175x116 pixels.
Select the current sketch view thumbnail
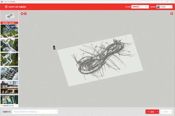point(9,16)
